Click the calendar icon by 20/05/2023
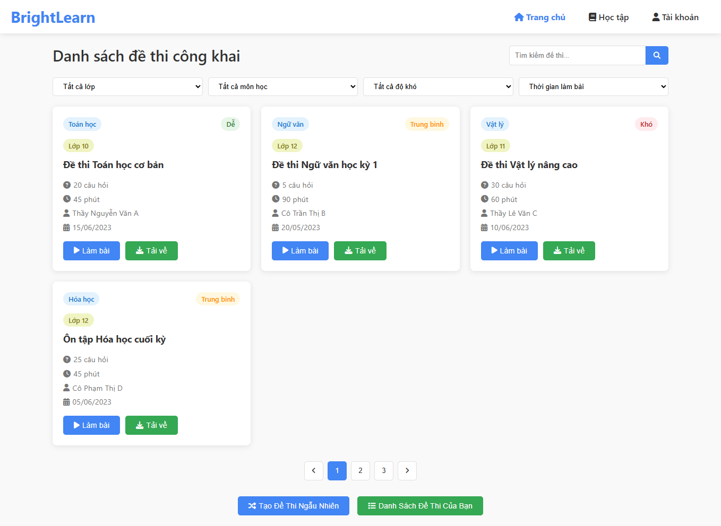 tap(275, 227)
